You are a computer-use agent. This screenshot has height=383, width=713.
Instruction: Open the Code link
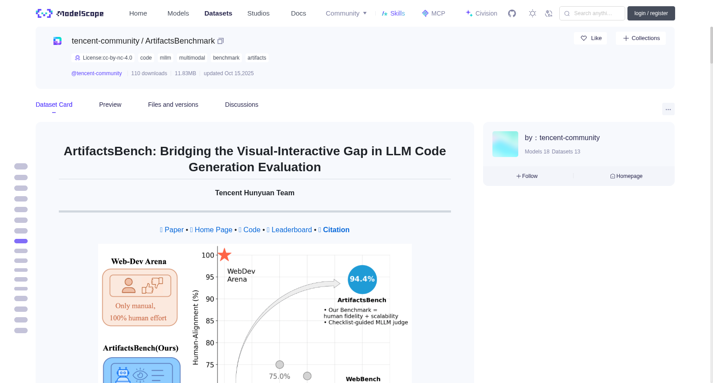pyautogui.click(x=250, y=230)
